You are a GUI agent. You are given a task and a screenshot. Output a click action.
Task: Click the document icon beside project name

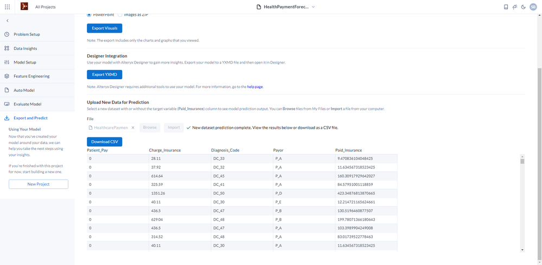(259, 7)
